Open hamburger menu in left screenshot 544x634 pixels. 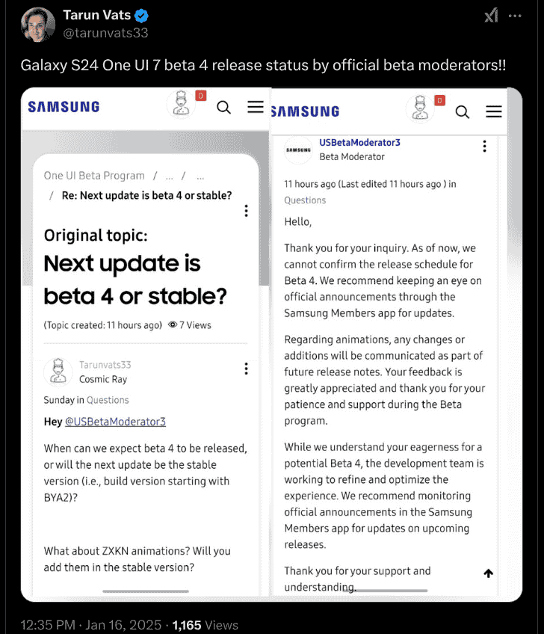pos(256,107)
